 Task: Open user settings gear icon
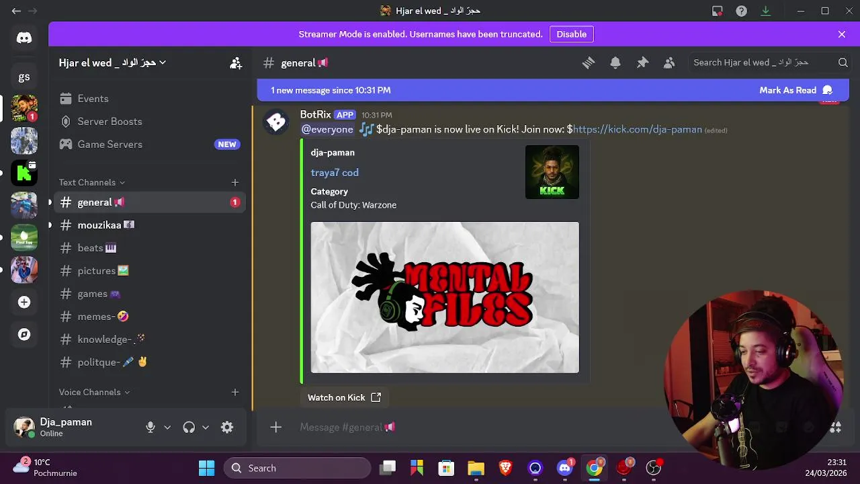[227, 427]
